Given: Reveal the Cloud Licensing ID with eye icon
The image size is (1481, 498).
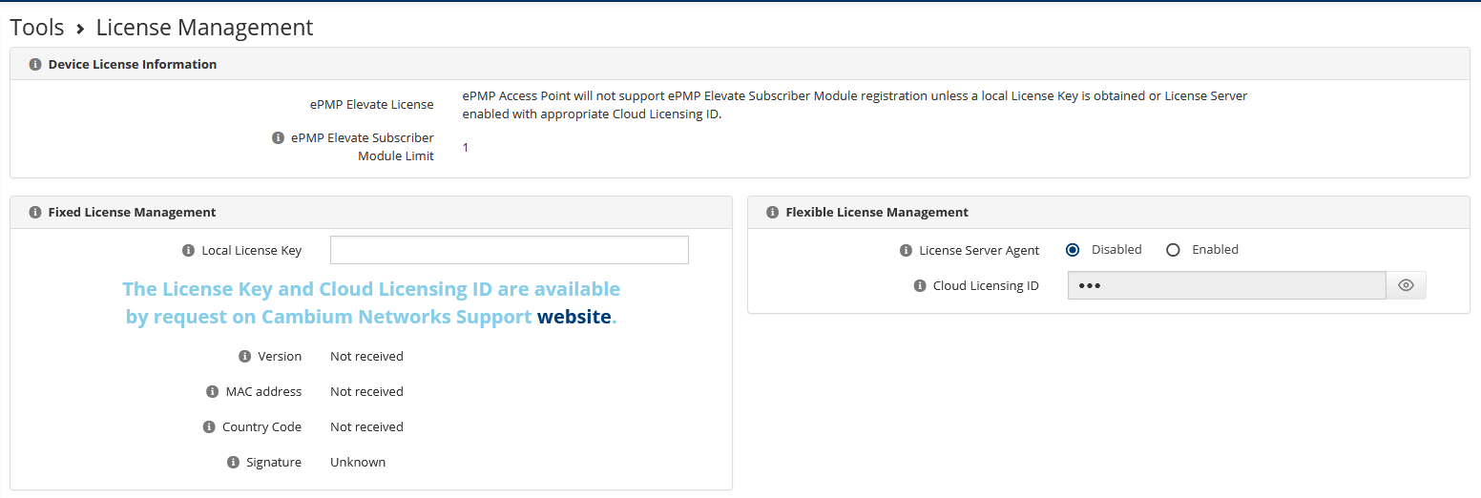Looking at the screenshot, I should [1406, 285].
